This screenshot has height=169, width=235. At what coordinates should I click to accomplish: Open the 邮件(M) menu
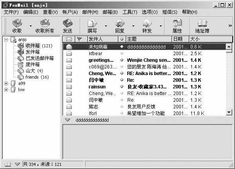[x=90, y=12]
